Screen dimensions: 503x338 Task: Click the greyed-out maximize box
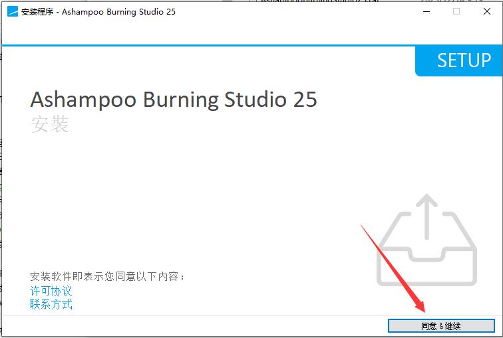click(456, 12)
